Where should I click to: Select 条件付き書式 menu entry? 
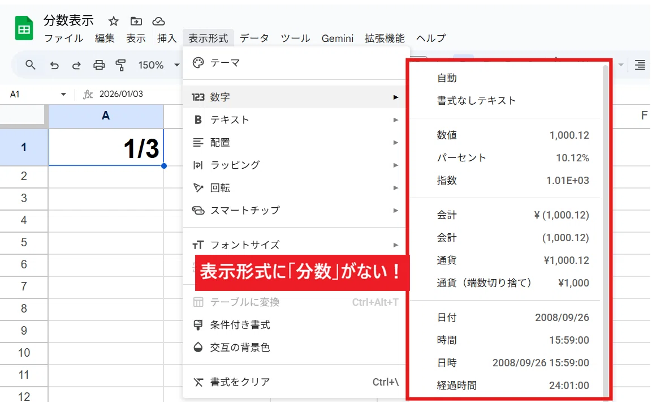295,324
